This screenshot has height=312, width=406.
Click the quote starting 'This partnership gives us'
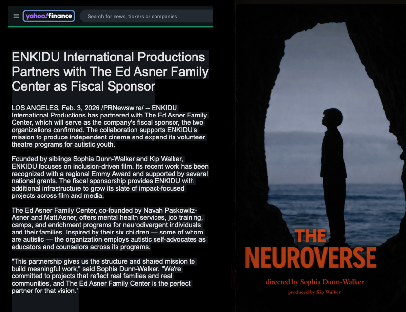tap(103, 276)
